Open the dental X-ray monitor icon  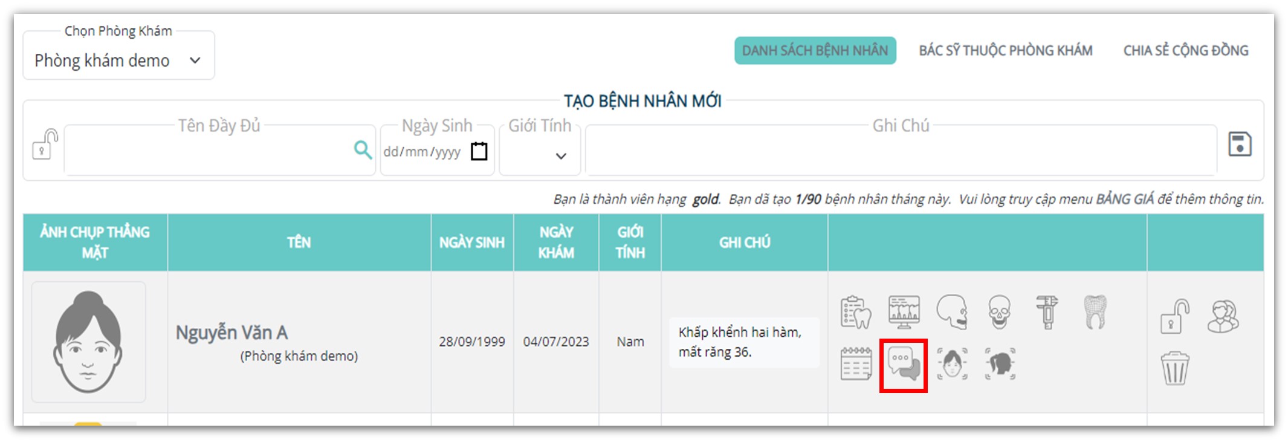[904, 312]
